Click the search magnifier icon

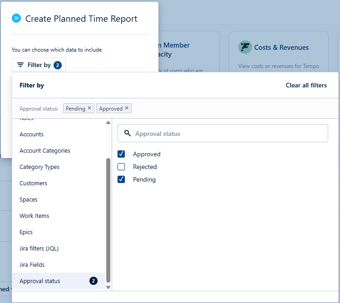point(128,133)
